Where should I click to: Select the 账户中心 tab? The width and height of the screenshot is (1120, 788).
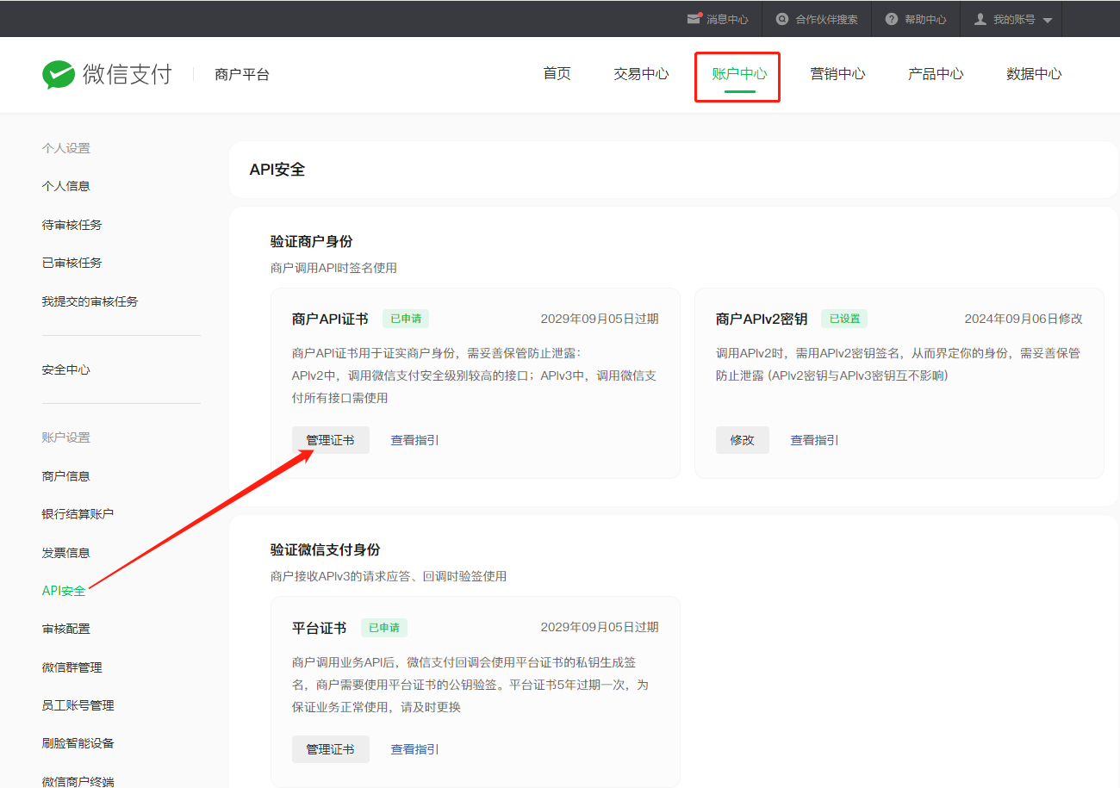click(739, 74)
